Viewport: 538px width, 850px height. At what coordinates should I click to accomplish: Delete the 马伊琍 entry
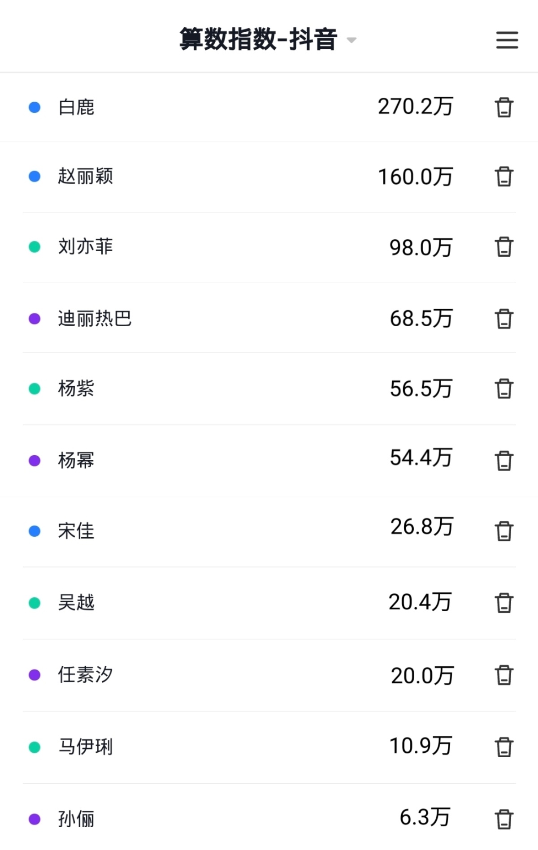tap(504, 747)
